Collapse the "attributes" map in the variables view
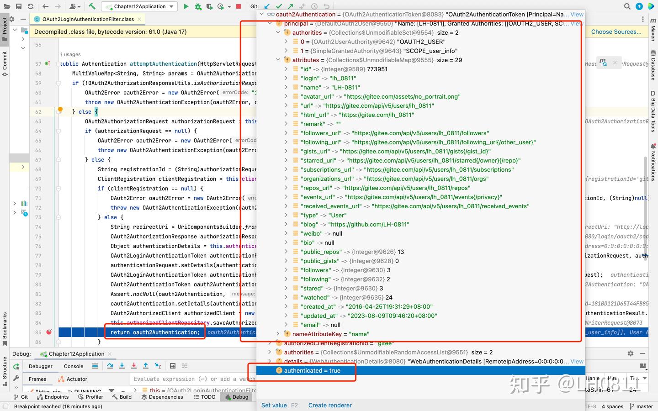 [x=278, y=60]
